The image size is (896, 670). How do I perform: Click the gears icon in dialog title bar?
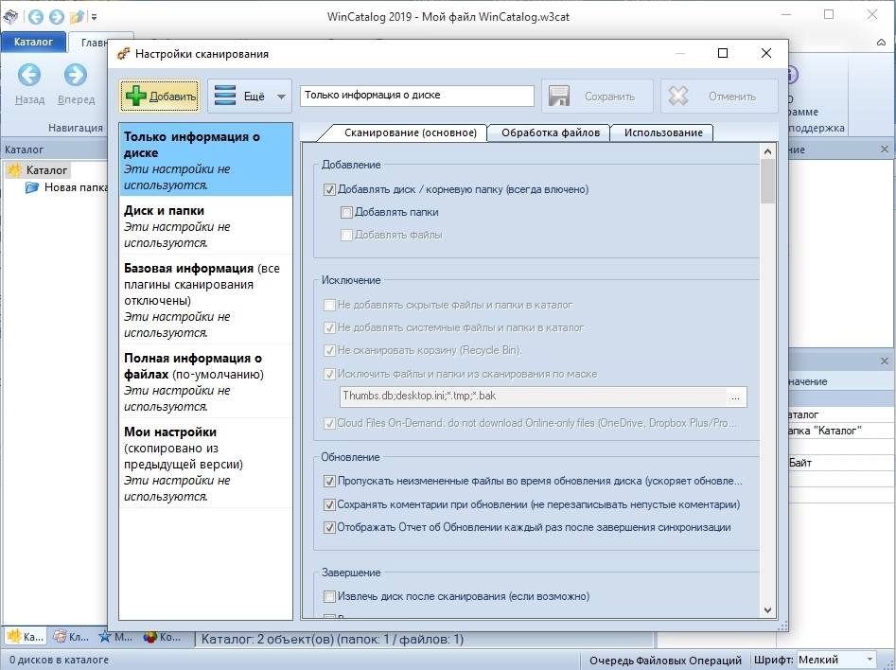tap(123, 54)
